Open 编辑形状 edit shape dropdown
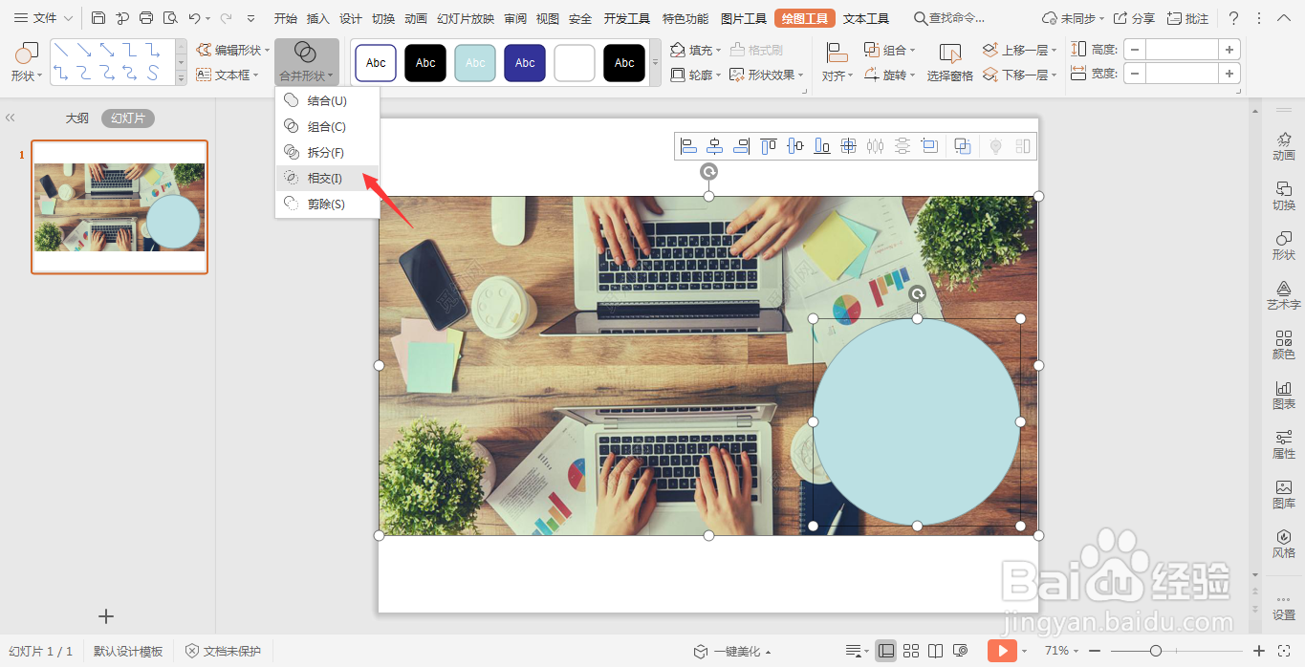This screenshot has width=1305, height=667. click(233, 50)
